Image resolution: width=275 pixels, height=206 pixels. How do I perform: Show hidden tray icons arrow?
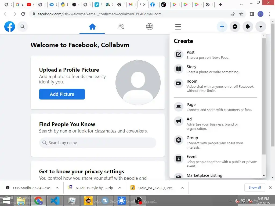(230, 201)
